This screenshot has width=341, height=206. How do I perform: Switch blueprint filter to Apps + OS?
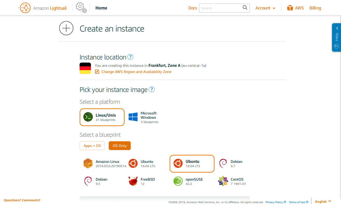[92, 146]
